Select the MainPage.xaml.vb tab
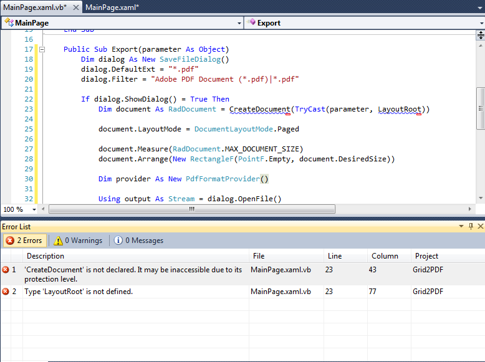This screenshot has height=362, width=485. click(34, 7)
